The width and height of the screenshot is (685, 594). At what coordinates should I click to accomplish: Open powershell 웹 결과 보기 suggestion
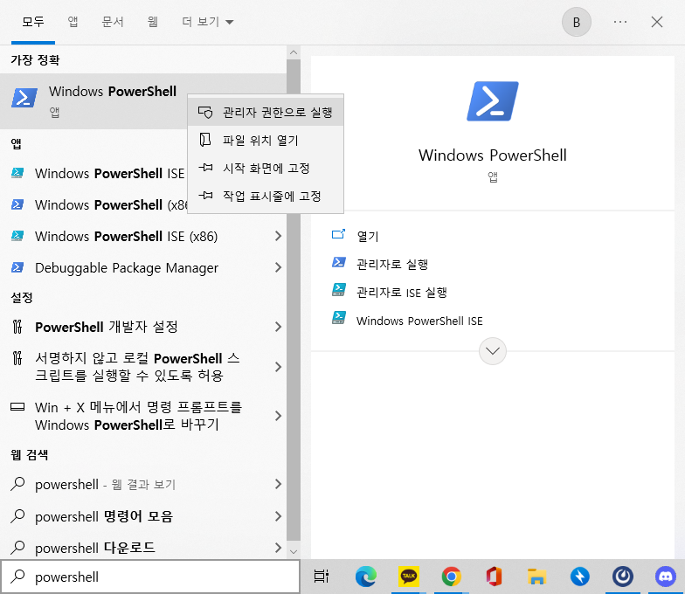[x=105, y=484]
